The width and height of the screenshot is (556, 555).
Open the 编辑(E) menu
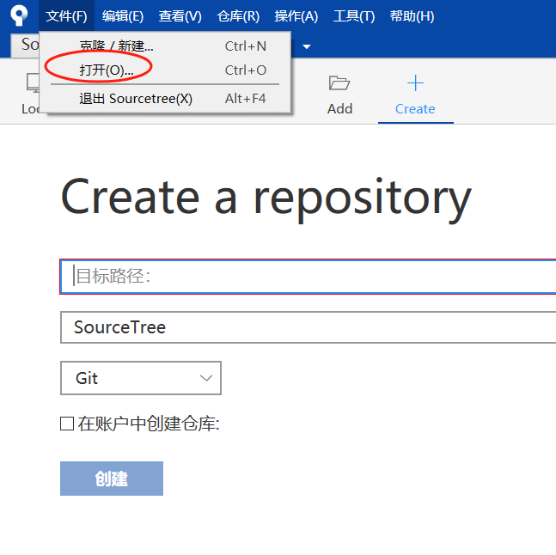pyautogui.click(x=123, y=16)
